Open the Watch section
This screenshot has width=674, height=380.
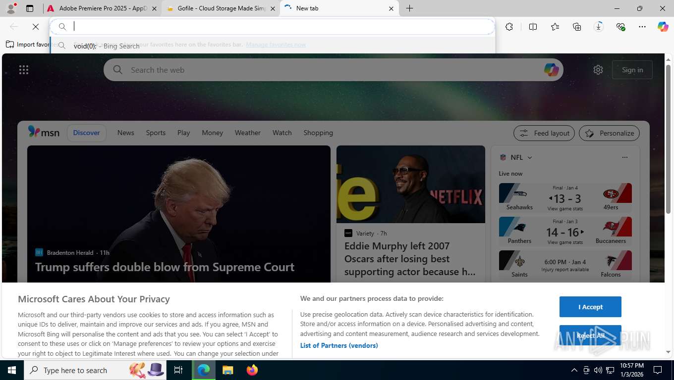282,133
